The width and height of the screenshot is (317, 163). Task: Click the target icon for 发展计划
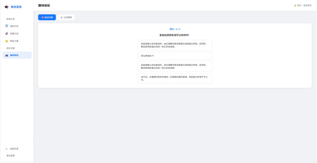pos(7,33)
